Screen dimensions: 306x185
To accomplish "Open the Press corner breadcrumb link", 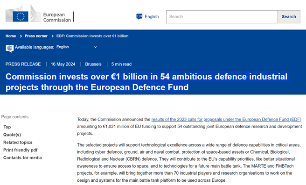I will tap(36, 36).
